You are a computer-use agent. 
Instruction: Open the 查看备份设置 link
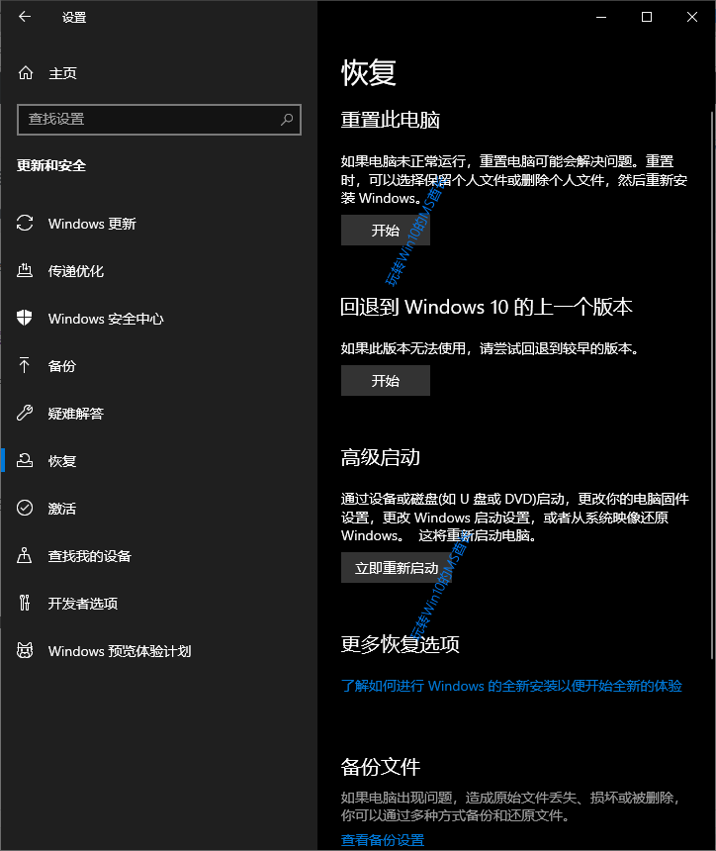(x=383, y=839)
